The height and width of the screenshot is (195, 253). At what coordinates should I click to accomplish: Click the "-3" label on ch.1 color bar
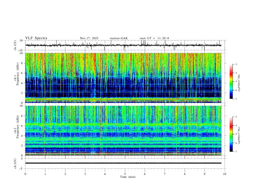[x=235, y=64]
